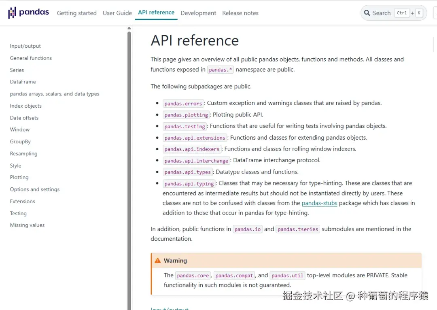Click the pandas.api.indexers code label
This screenshot has width=437, height=310.
coord(192,149)
